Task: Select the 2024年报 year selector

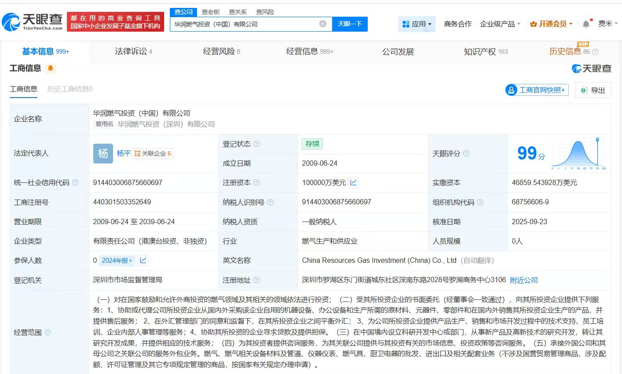Action: 117,261
